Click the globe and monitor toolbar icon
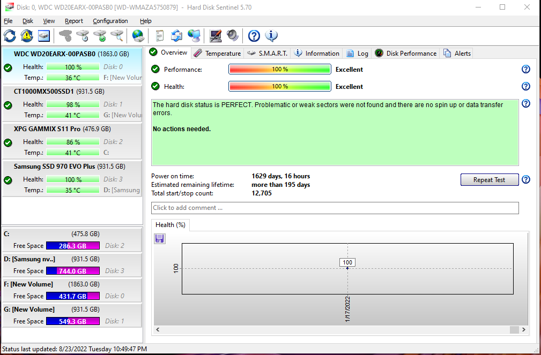The width and height of the screenshot is (541, 355). coord(194,36)
